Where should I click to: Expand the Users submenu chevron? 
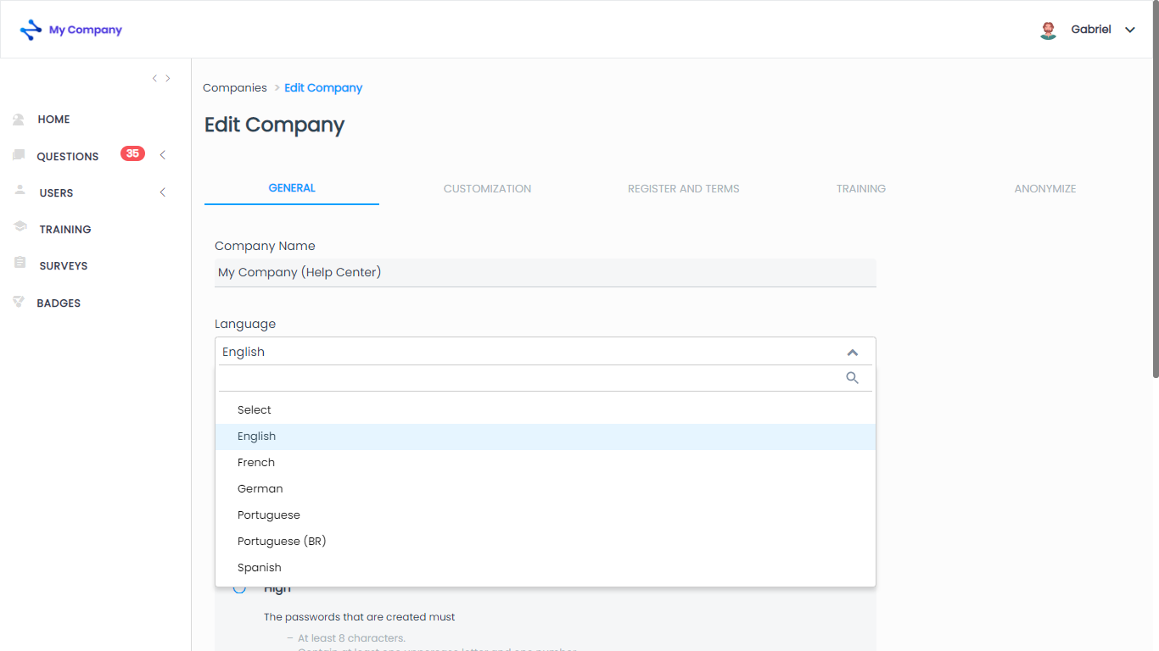[163, 192]
